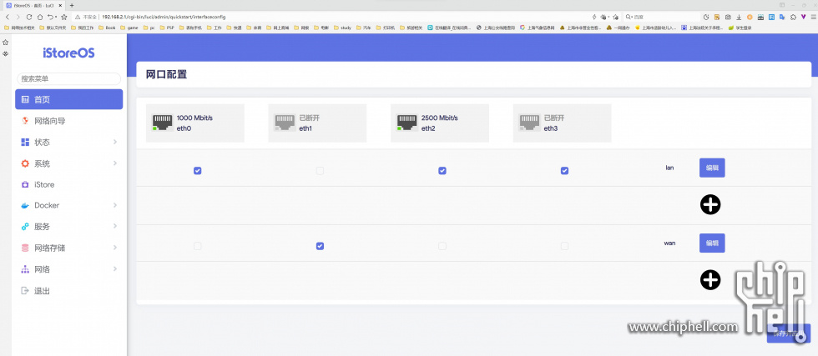
Task: Click the eth2 2500 Mbit/s port icon
Action: pyautogui.click(x=407, y=123)
